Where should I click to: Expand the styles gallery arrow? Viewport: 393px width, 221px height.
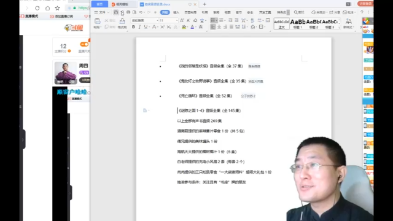339,27
